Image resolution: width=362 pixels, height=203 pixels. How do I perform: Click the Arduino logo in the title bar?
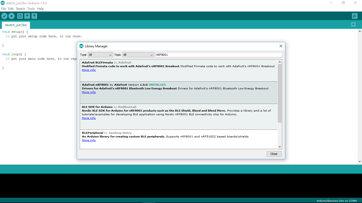click(x=3, y=3)
